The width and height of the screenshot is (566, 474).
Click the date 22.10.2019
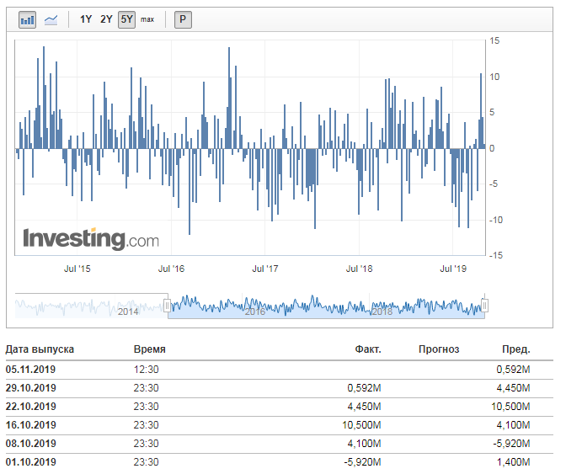30,407
